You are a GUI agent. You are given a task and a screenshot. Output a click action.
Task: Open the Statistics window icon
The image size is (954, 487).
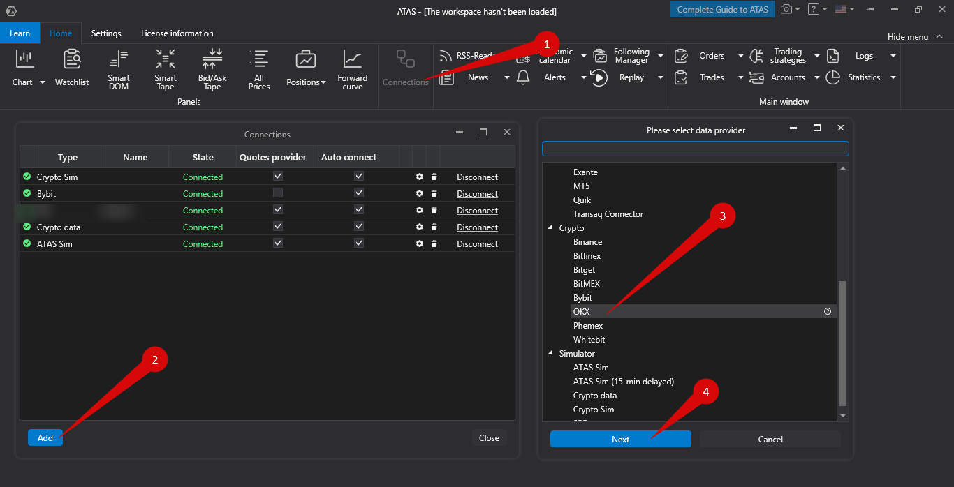point(832,77)
